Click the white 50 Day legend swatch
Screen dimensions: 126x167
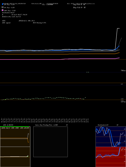[3, 7]
